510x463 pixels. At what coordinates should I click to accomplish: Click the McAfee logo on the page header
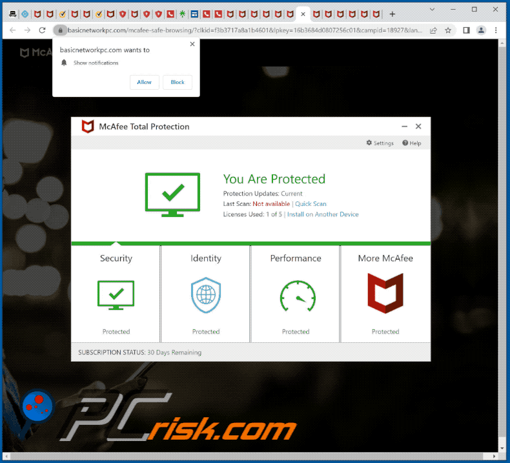point(36,52)
